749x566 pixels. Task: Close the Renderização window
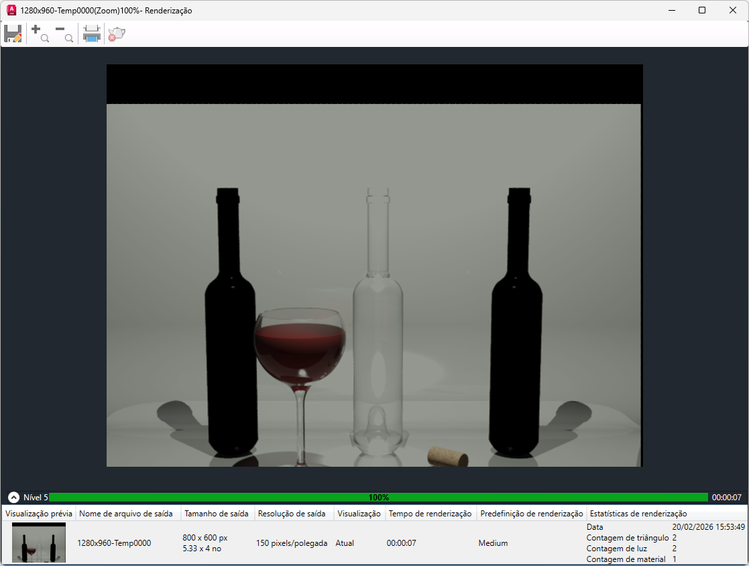733,10
